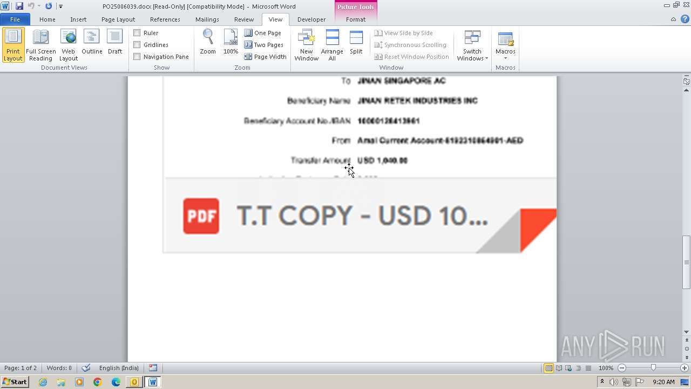
Task: Open the File tab
Action: (15, 19)
